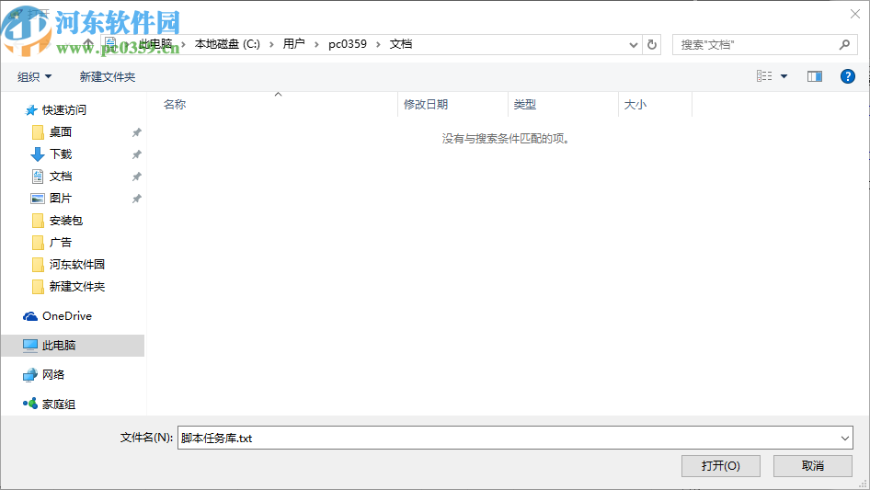Expand breadcrumb arrow after 用户

[316, 44]
